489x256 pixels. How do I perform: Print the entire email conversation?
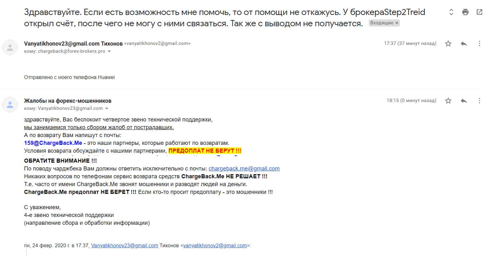[465, 12]
